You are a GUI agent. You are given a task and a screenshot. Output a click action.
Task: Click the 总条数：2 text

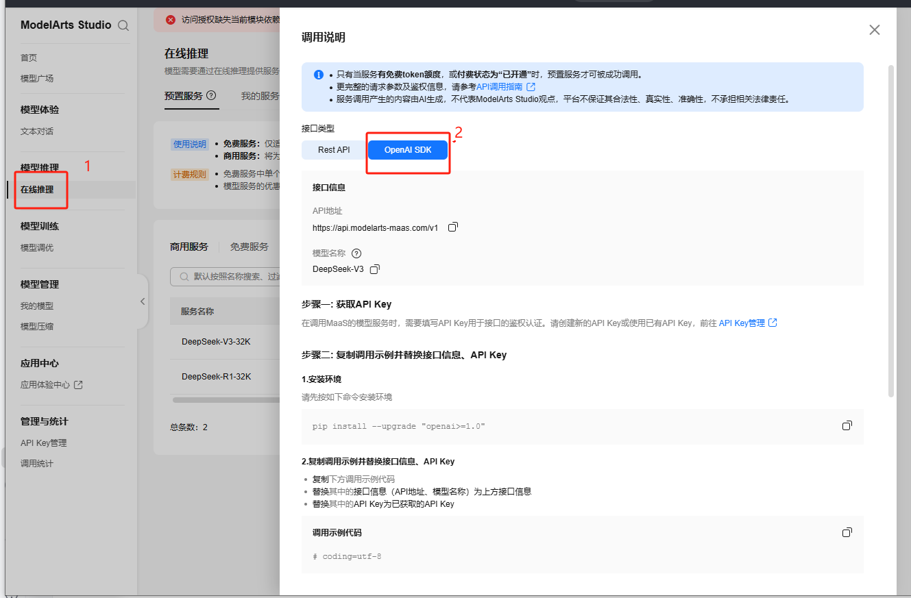click(189, 427)
